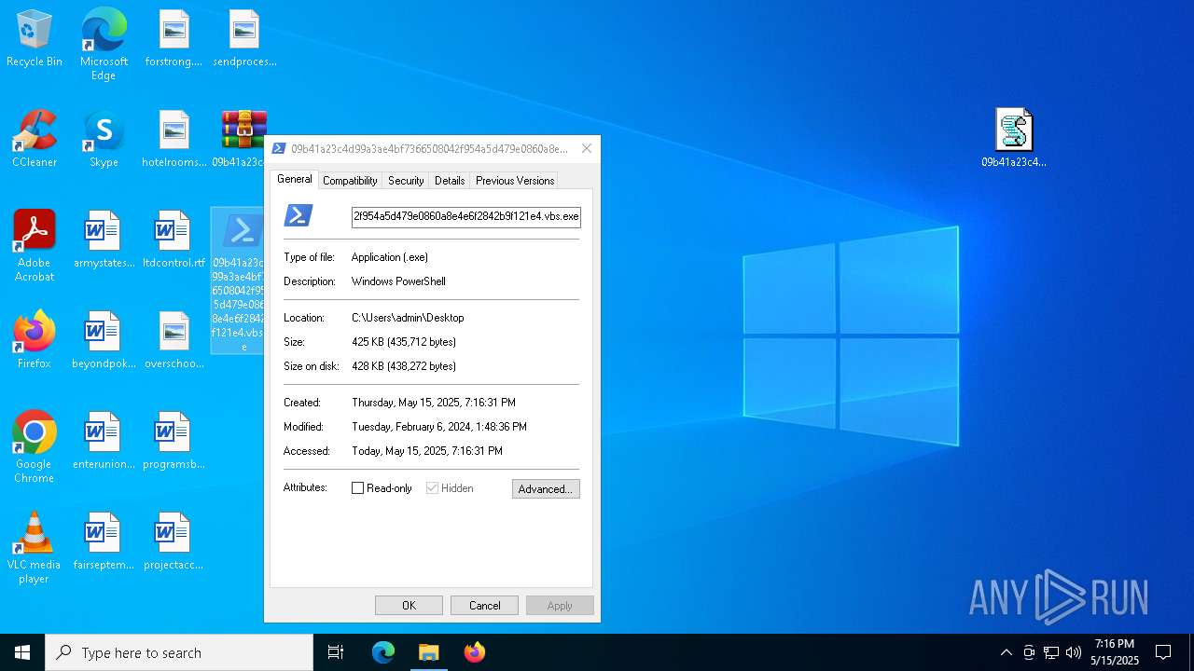Click the Modified date February 6, 2024

(439, 427)
